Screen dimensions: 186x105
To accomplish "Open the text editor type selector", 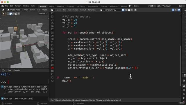I will (53, 10).
